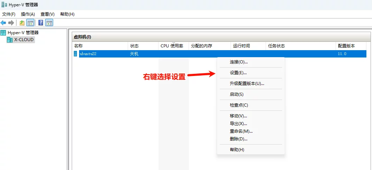This screenshot has width=372, height=170.
Task: Sort by the 运行时间 column header
Action: point(248,46)
